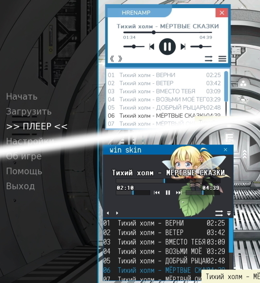This screenshot has width=260, height=283.
Task: Switch to previous skin with left chevrons
Action: [112, 59]
